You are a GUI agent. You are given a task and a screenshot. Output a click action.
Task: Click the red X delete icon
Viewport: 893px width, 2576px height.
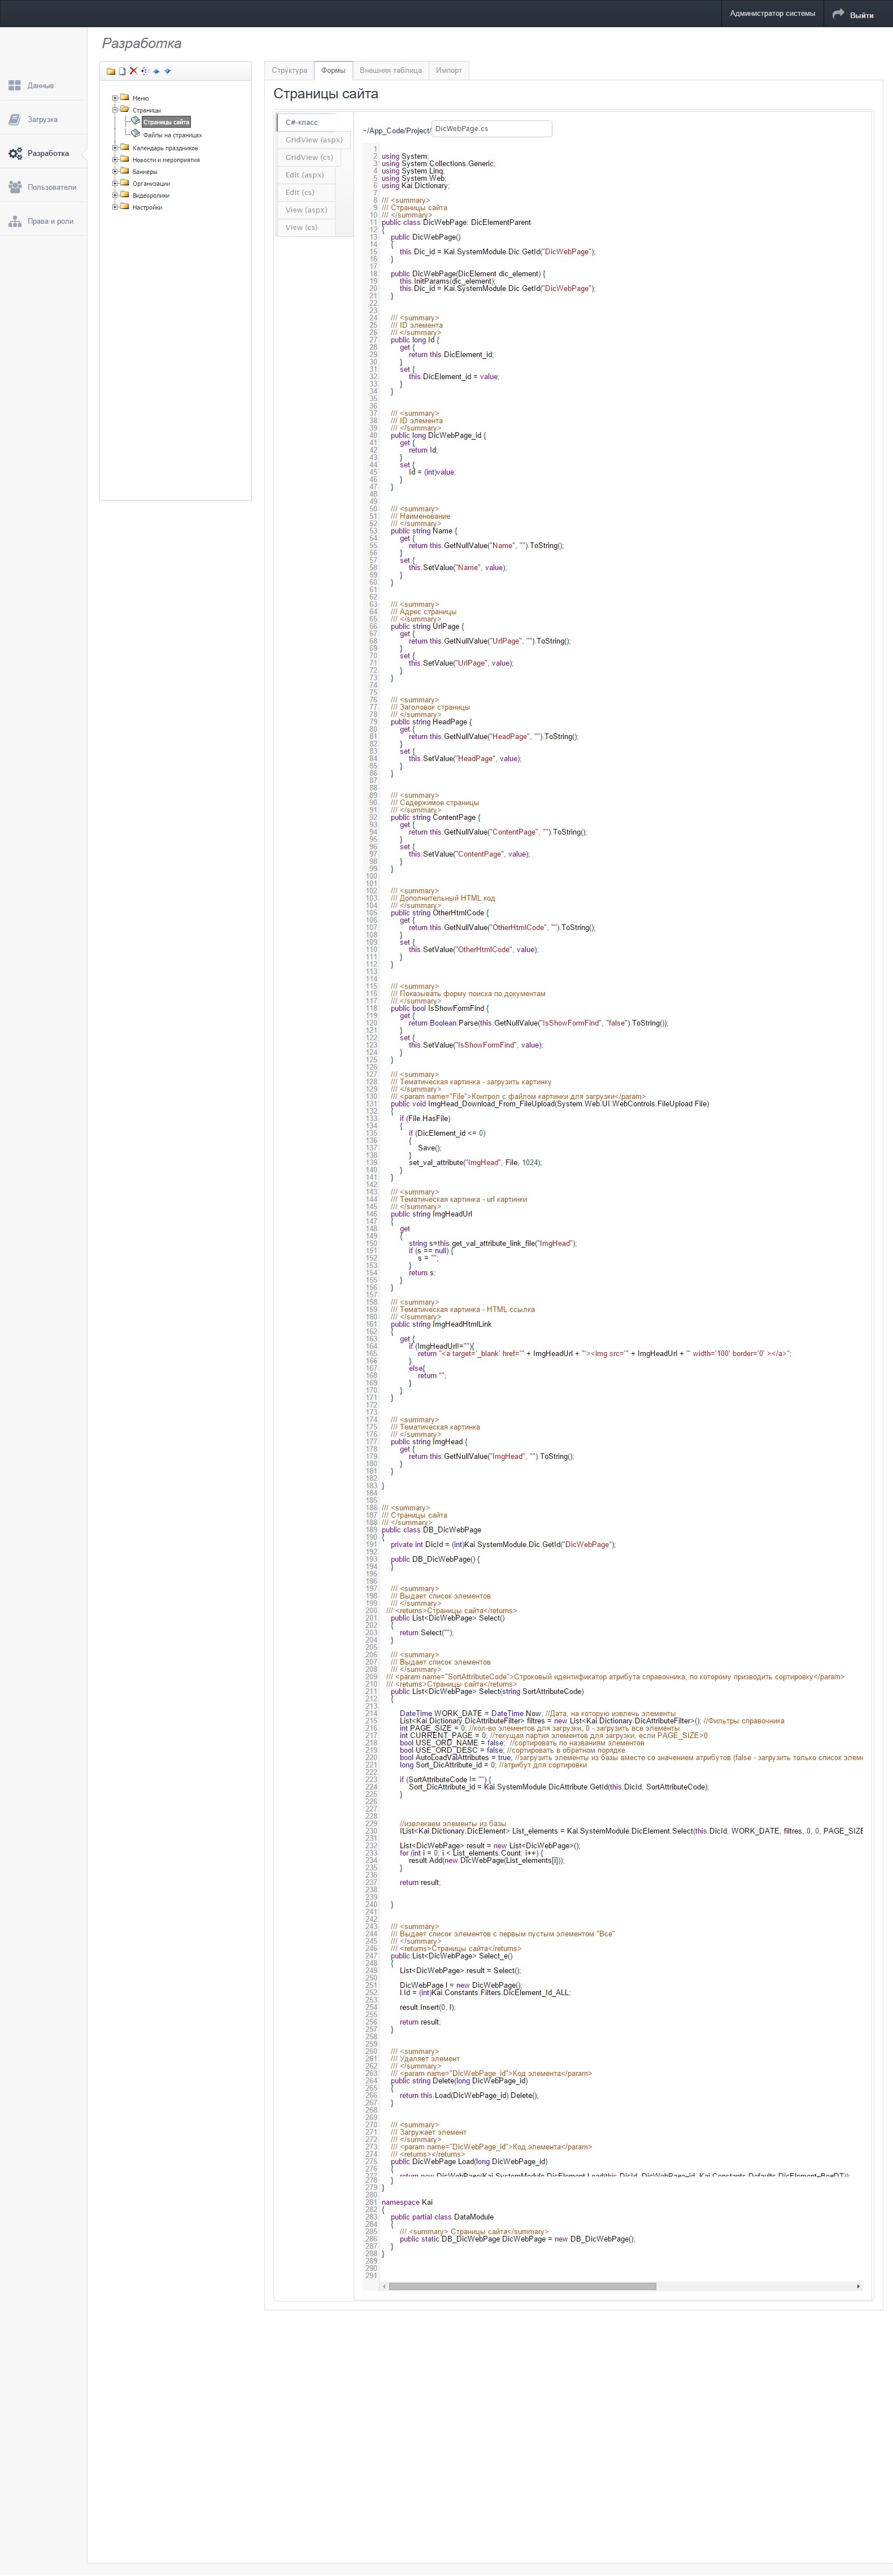point(133,71)
